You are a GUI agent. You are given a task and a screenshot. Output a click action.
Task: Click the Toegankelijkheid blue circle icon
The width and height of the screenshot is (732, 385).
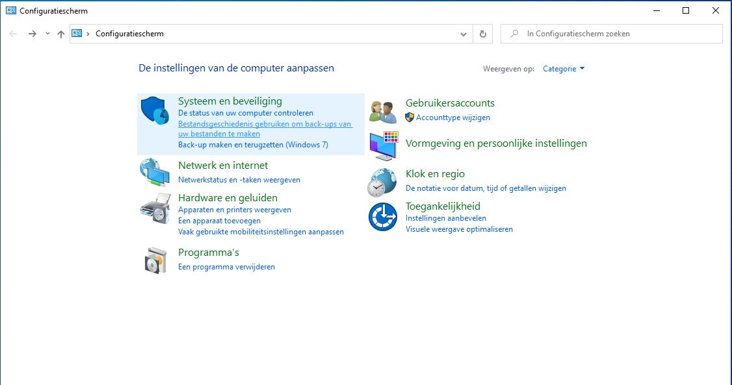coord(382,217)
